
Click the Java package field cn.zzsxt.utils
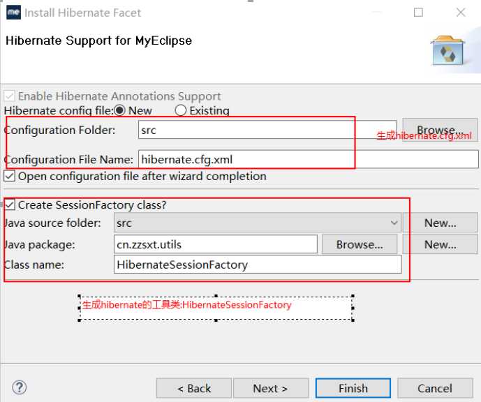[215, 244]
